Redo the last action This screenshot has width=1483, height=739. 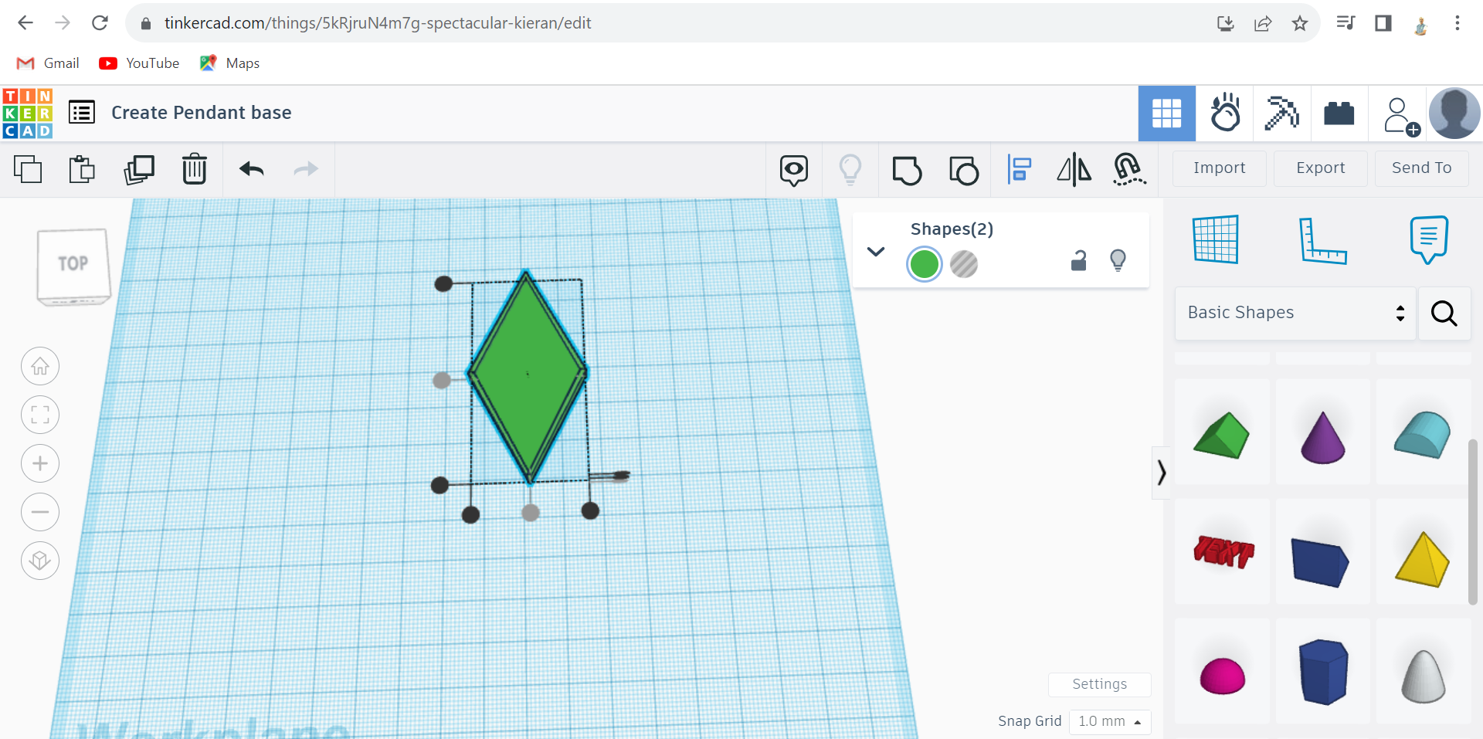(307, 169)
